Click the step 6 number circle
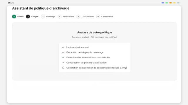Viewport: 188px width, 105px height. [98, 17]
